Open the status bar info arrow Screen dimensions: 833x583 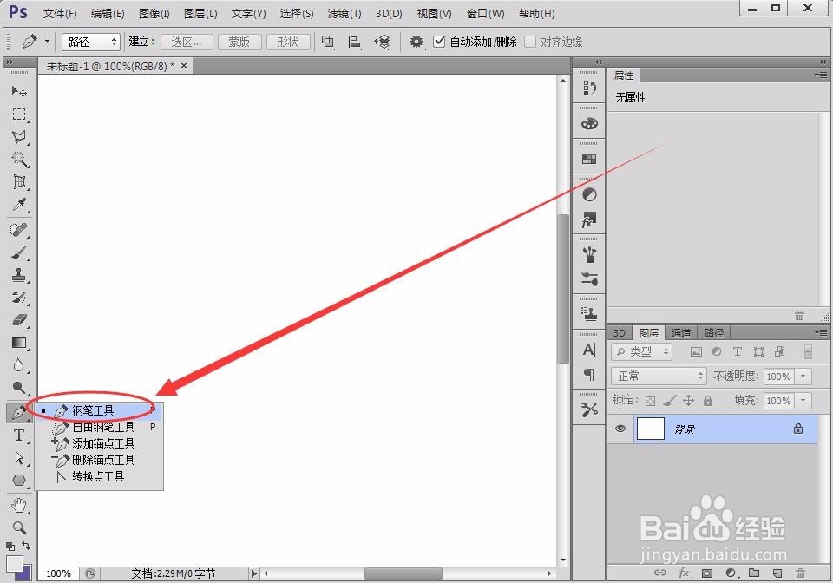254,573
